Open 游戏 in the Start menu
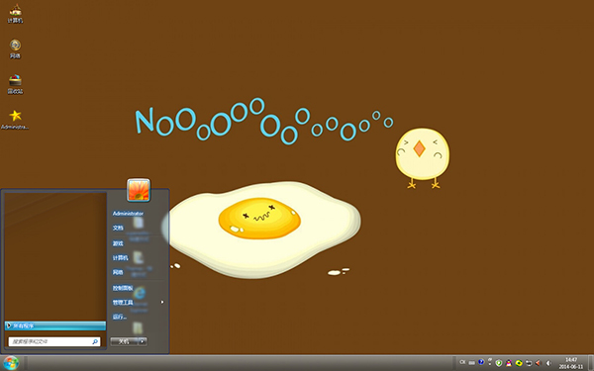Viewport: 594px width, 371px height. coord(118,243)
